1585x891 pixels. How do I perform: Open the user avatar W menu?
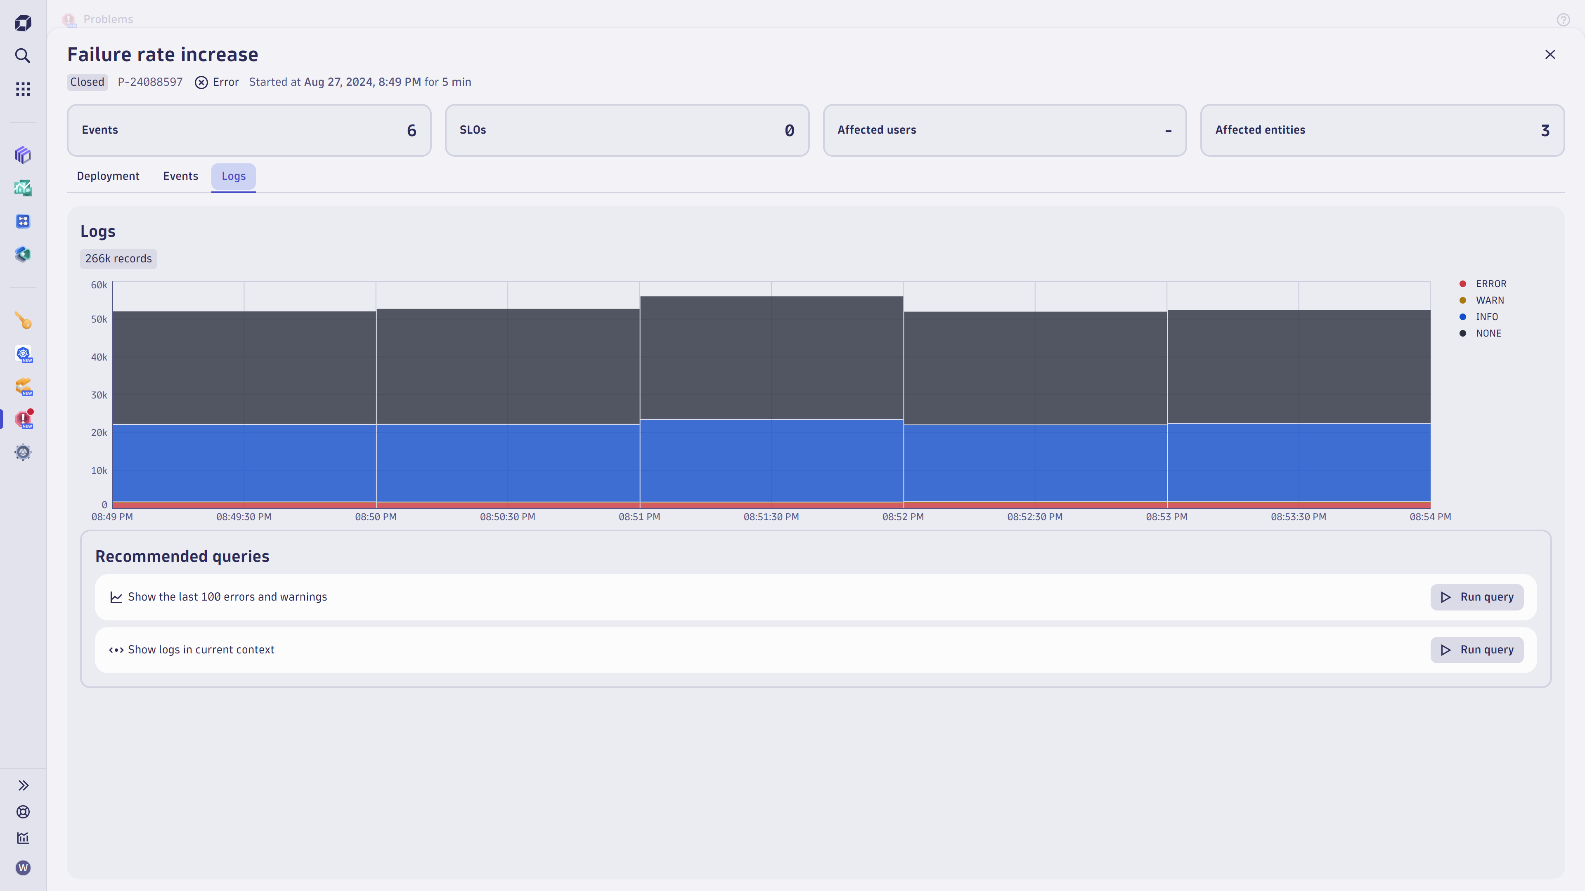pos(23,867)
